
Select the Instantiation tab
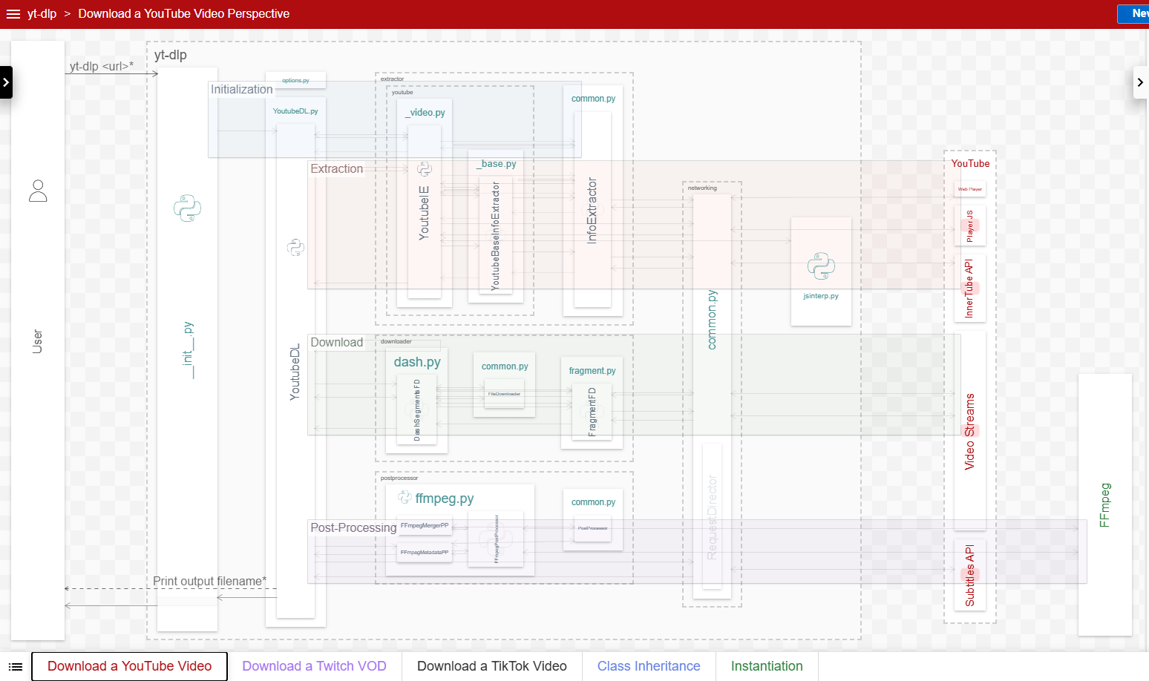767,666
